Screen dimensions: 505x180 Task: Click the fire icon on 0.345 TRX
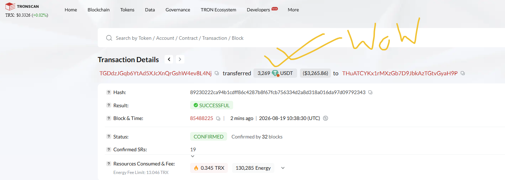[196, 168]
